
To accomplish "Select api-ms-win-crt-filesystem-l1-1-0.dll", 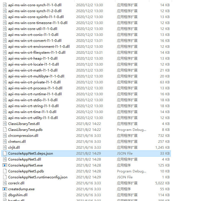I will point(37,52).
